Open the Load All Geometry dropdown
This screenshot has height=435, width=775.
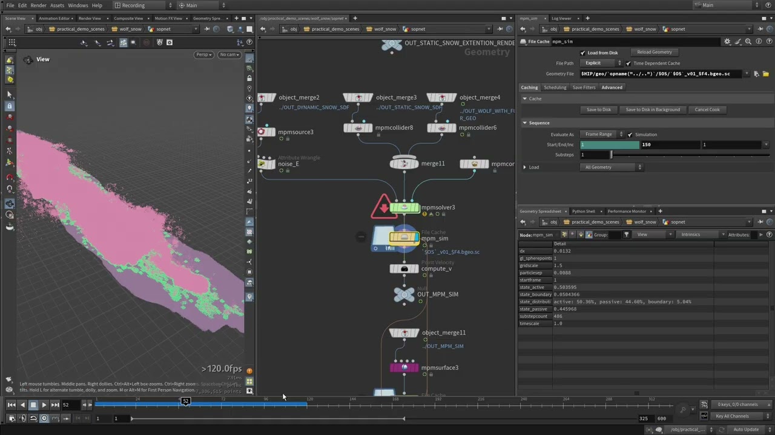click(x=612, y=167)
